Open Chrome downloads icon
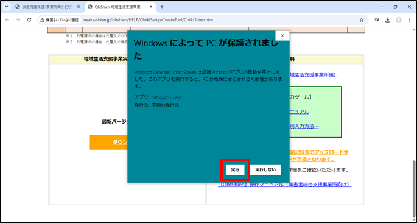This screenshot has width=417, height=223. click(388, 20)
